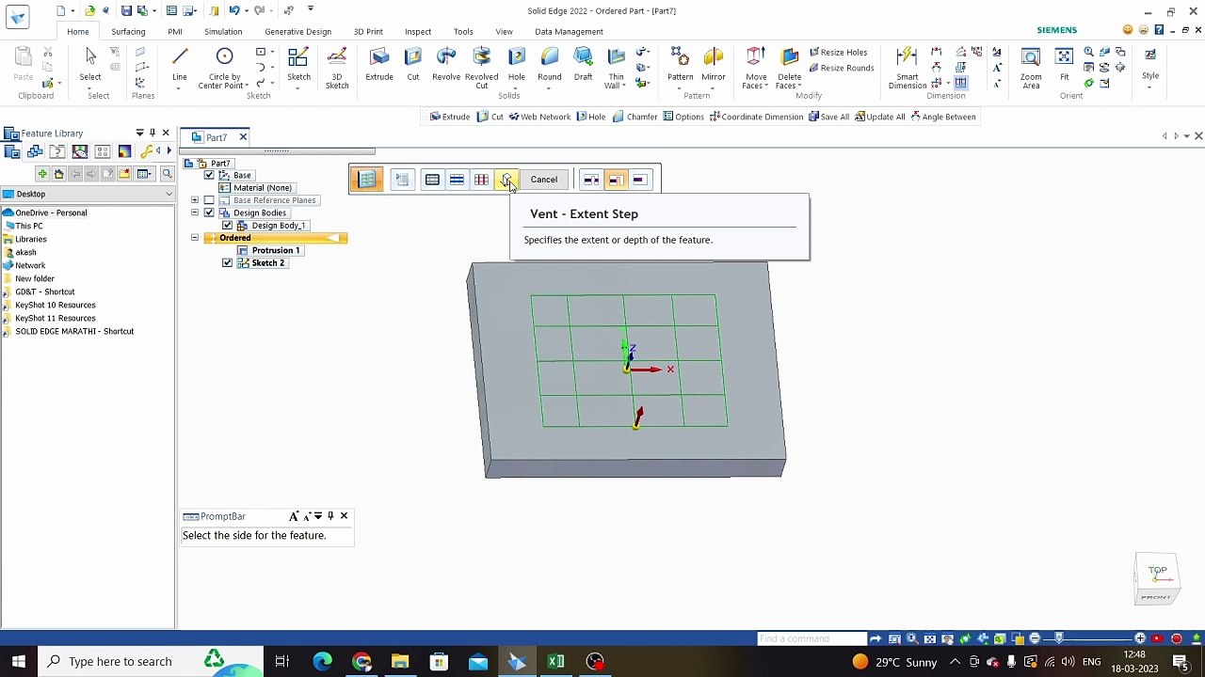
Task: Open the Surfacing ribbon tab
Action: tap(128, 32)
